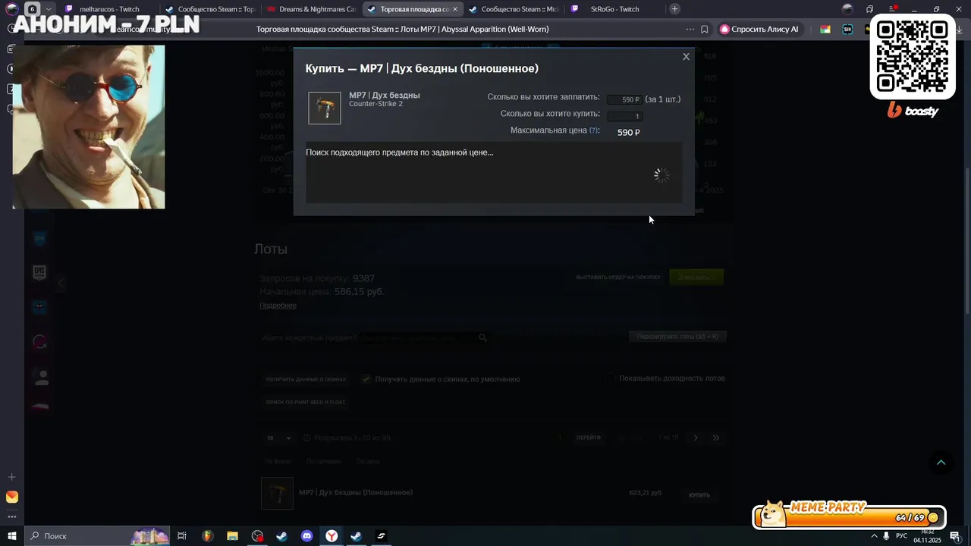Bookmark the page via bookmark icon
This screenshot has width=971, height=546.
coord(705,30)
